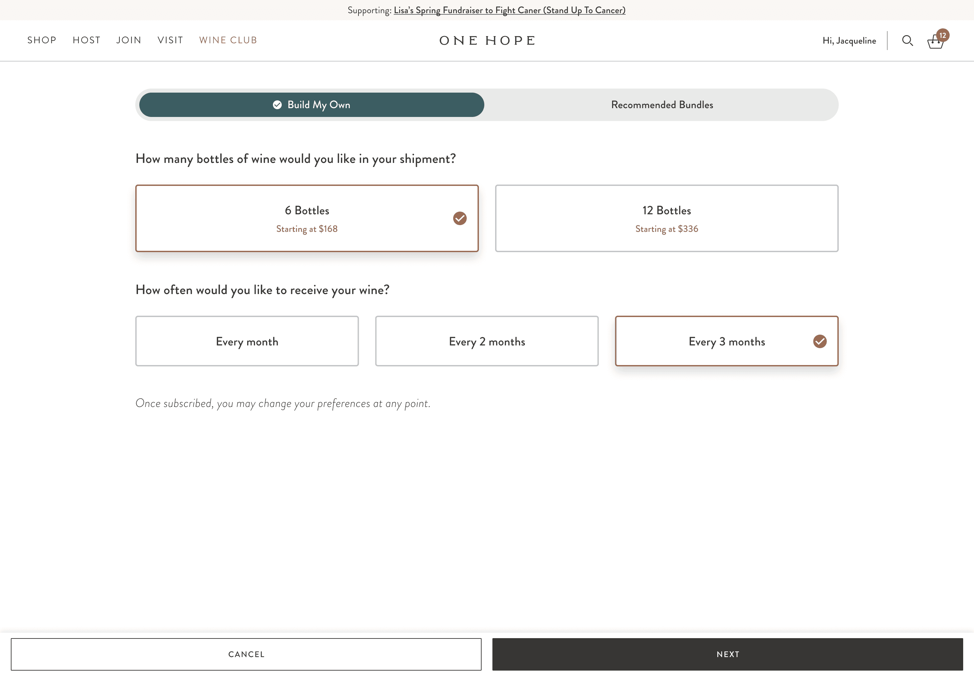Click the cart badge showing 12

943,35
